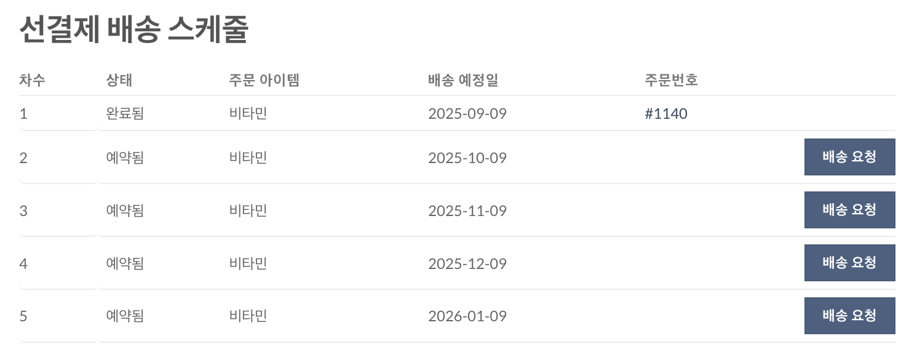Request delivery for the 2025-10-09 shipment

849,157
